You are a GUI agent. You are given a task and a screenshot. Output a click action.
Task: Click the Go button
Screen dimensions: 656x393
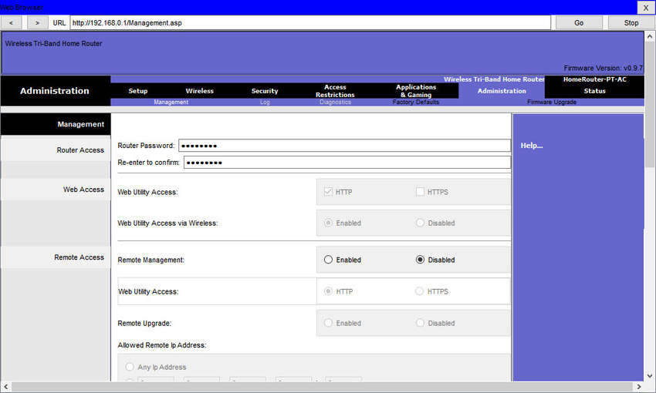(x=579, y=23)
